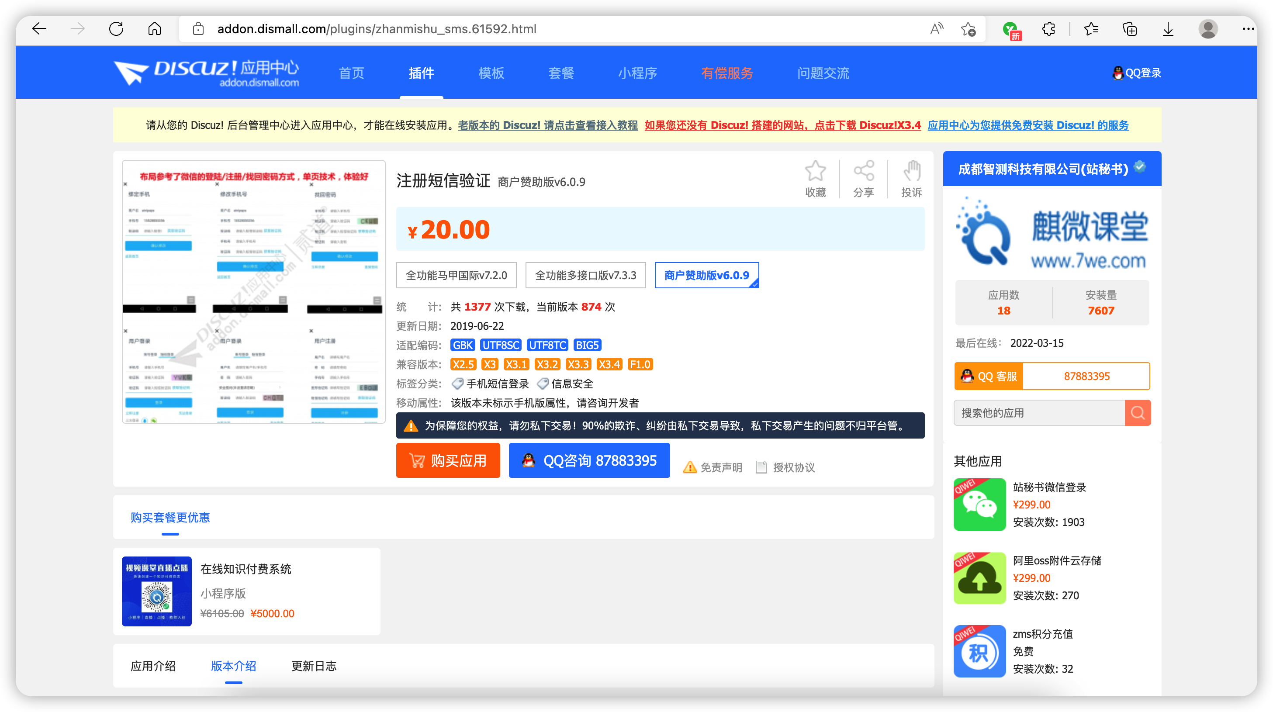This screenshot has height=712, width=1273.
Task: Open the browser Downloads icon
Action: pyautogui.click(x=1167, y=29)
